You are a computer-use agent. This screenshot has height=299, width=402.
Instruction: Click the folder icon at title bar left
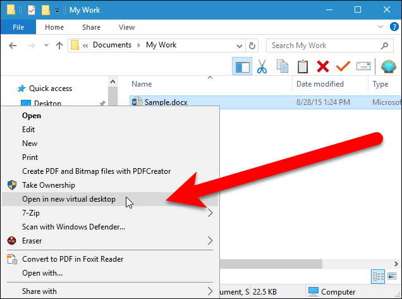[11, 9]
